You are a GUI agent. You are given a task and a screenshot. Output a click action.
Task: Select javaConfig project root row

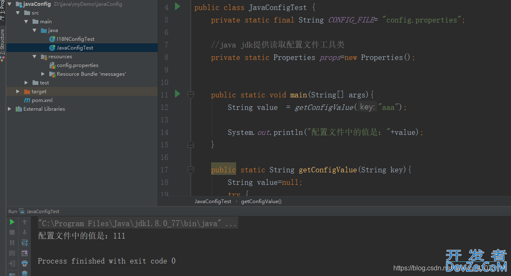coord(82,4)
